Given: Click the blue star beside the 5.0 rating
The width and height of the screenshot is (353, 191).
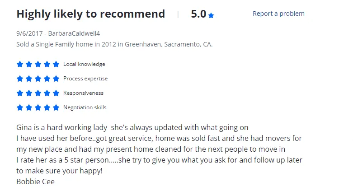Looking at the screenshot, I should 211,15.
